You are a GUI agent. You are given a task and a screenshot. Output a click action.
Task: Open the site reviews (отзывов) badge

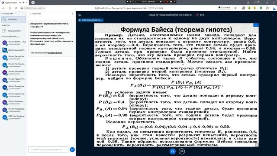(x=224, y=8)
